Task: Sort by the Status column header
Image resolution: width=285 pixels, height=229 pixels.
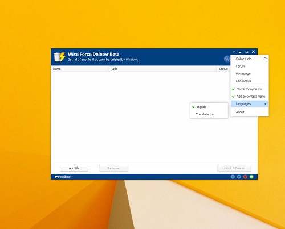Action: point(223,69)
